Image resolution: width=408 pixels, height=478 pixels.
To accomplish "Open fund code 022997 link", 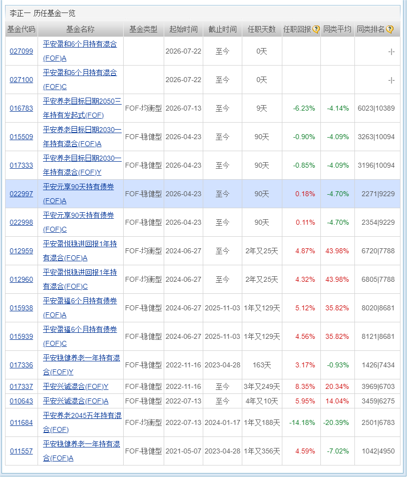I will 22,194.
